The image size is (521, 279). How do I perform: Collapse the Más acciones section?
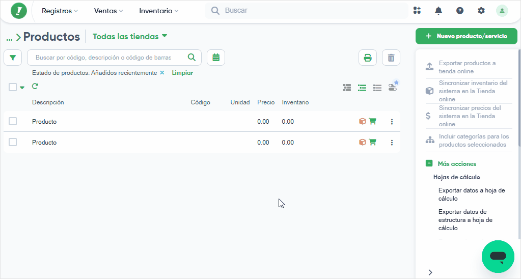point(429,163)
